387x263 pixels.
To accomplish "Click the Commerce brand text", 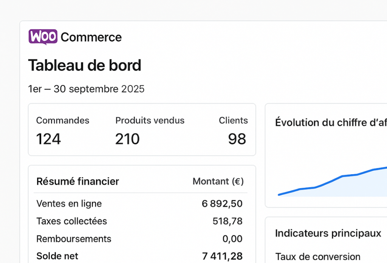I will click(x=91, y=37).
